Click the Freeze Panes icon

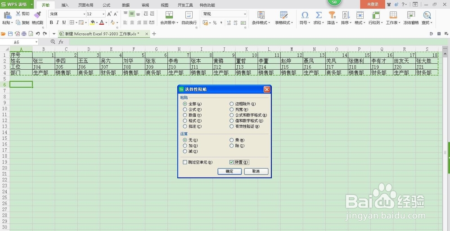pyautogui.click(x=411, y=15)
